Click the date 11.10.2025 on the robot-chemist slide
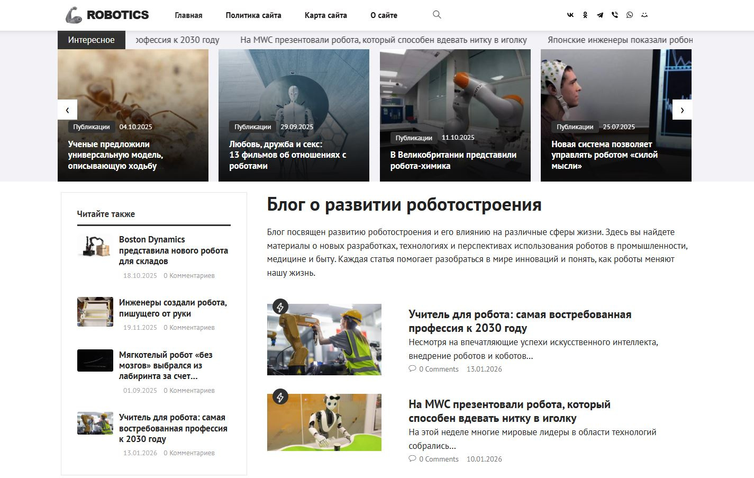 [458, 138]
